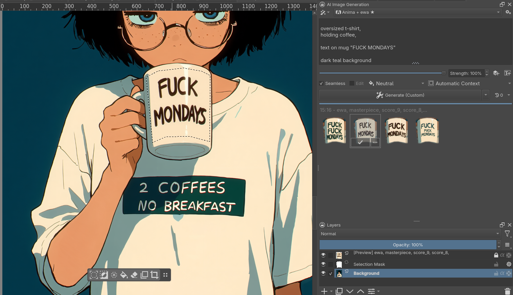Lock the AI Image Generation docker

point(322,4)
